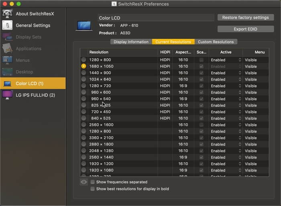Viewport: 281px width, 206px height.
Task: Open General Settings in the sidebar
Action: (33, 25)
